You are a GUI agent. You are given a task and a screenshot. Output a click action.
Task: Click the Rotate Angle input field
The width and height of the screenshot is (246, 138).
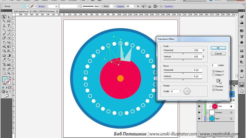tap(174, 91)
